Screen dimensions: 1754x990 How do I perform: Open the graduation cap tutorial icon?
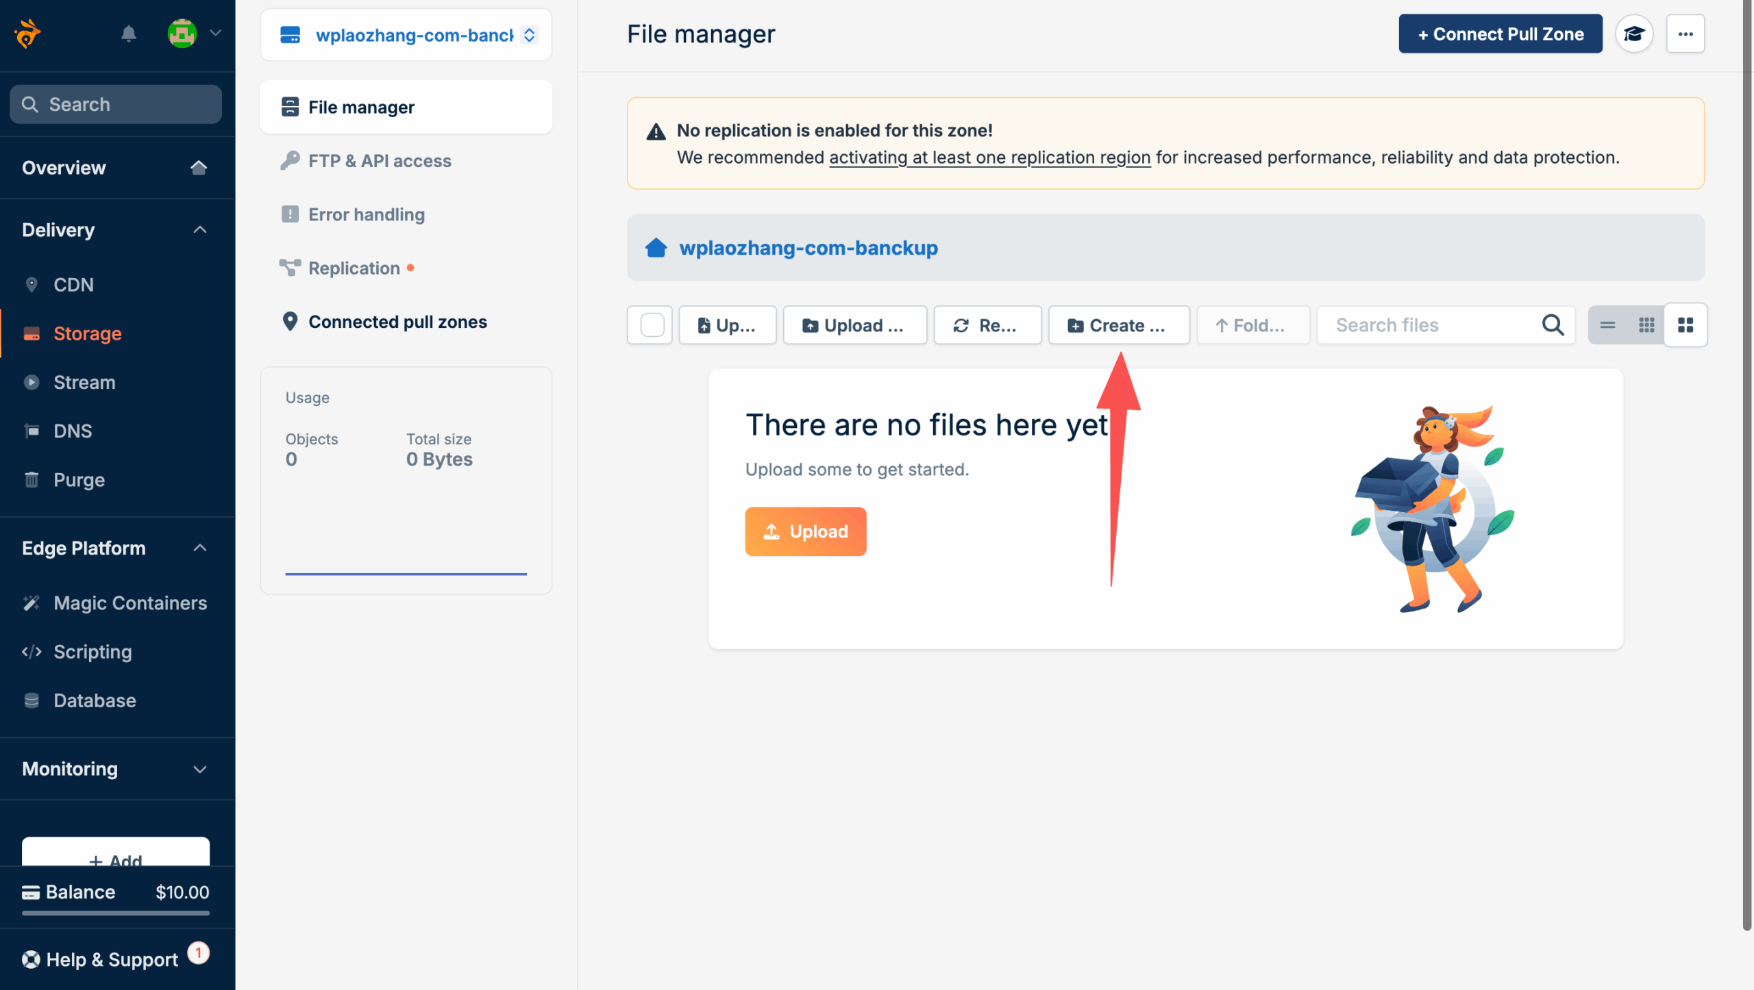pyautogui.click(x=1634, y=34)
